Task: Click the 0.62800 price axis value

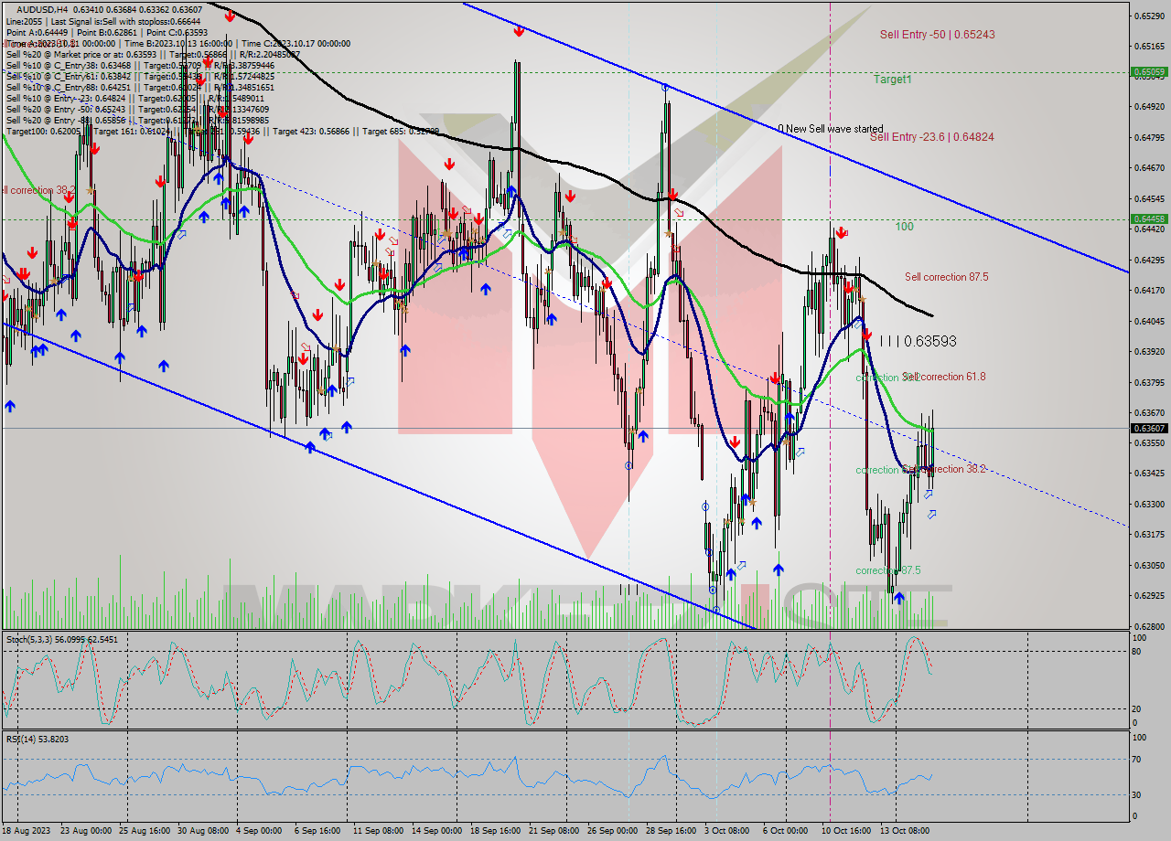Action: [x=1149, y=626]
